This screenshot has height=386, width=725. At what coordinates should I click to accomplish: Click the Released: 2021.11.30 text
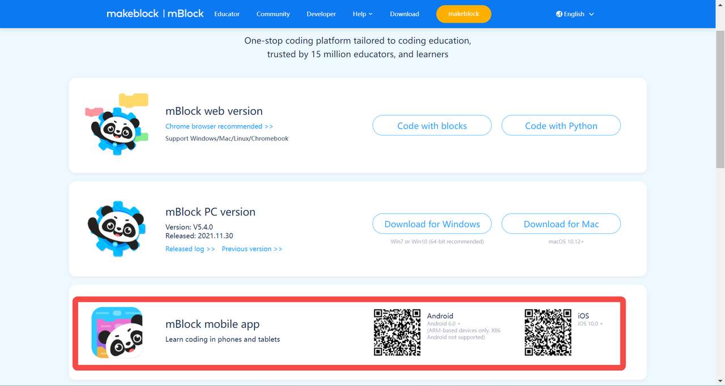(x=199, y=235)
